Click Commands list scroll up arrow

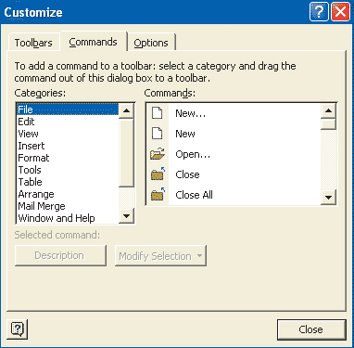point(328,110)
